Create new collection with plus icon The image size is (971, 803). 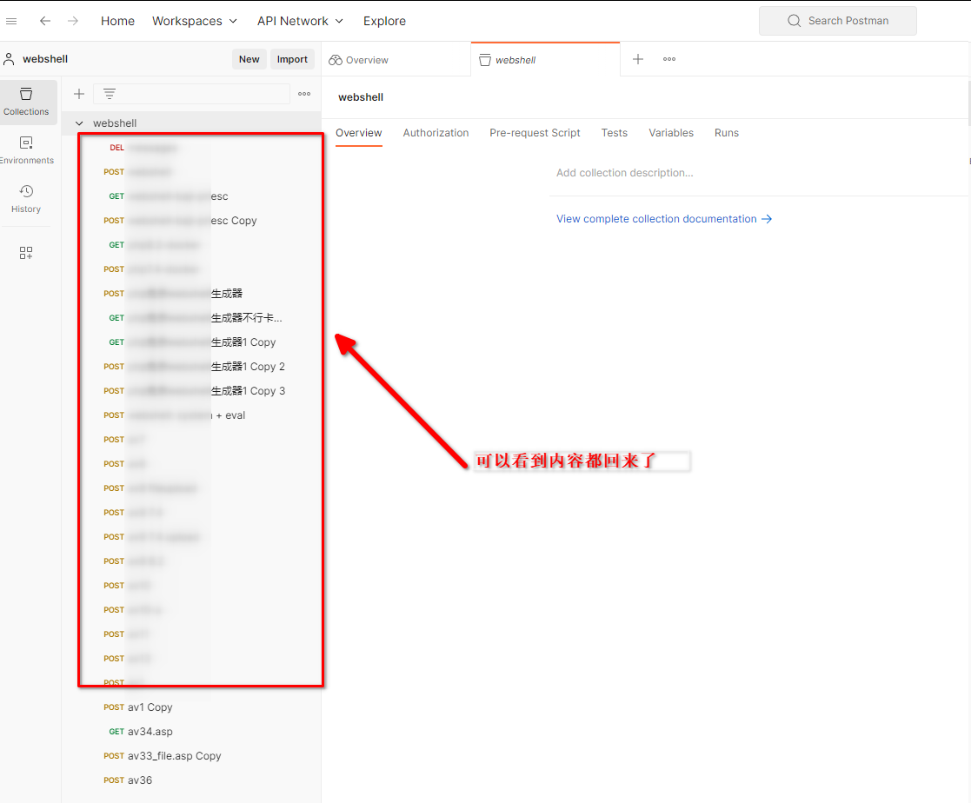click(x=79, y=94)
